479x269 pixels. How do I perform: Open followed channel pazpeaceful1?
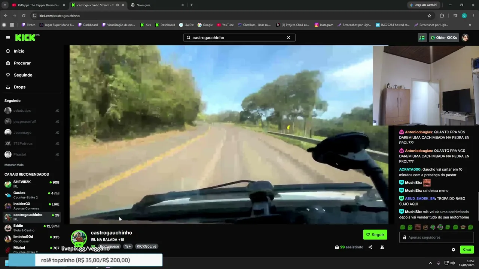pos(32,121)
